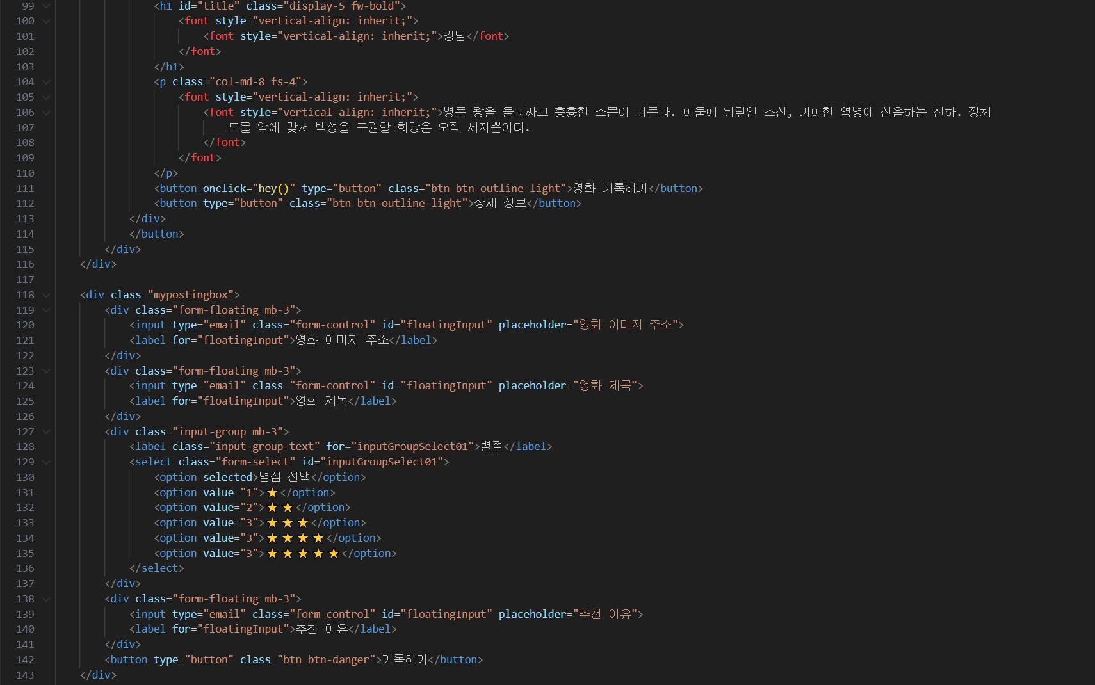Click the 영화 기록하기 button text on line 111
1095x685 pixels.
[610, 188]
